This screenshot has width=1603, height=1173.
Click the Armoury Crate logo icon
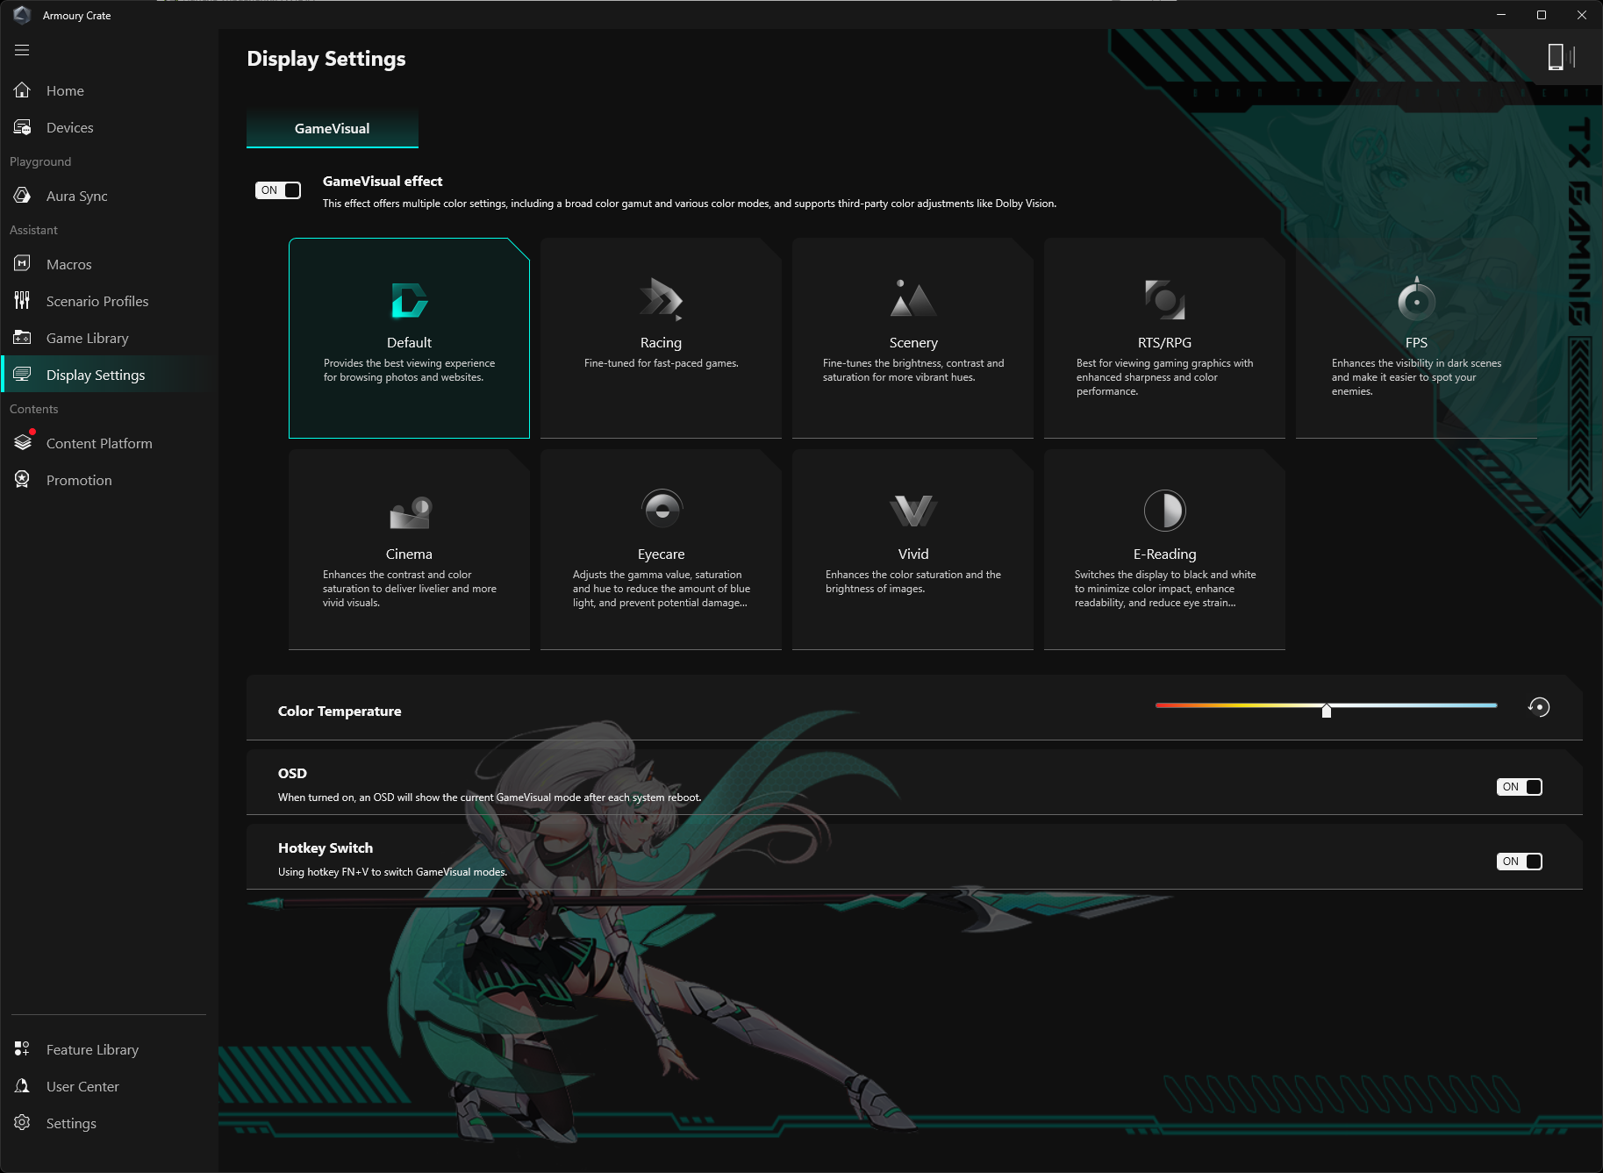click(x=22, y=15)
